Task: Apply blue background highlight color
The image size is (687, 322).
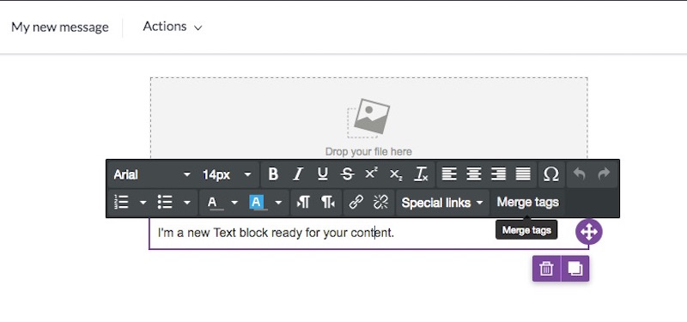Action: point(257,203)
